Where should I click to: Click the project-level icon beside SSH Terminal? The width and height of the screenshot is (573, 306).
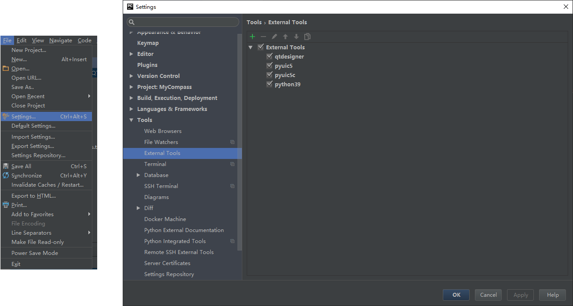click(x=232, y=186)
